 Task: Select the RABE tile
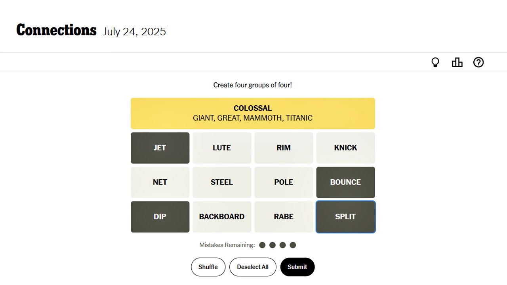284,217
